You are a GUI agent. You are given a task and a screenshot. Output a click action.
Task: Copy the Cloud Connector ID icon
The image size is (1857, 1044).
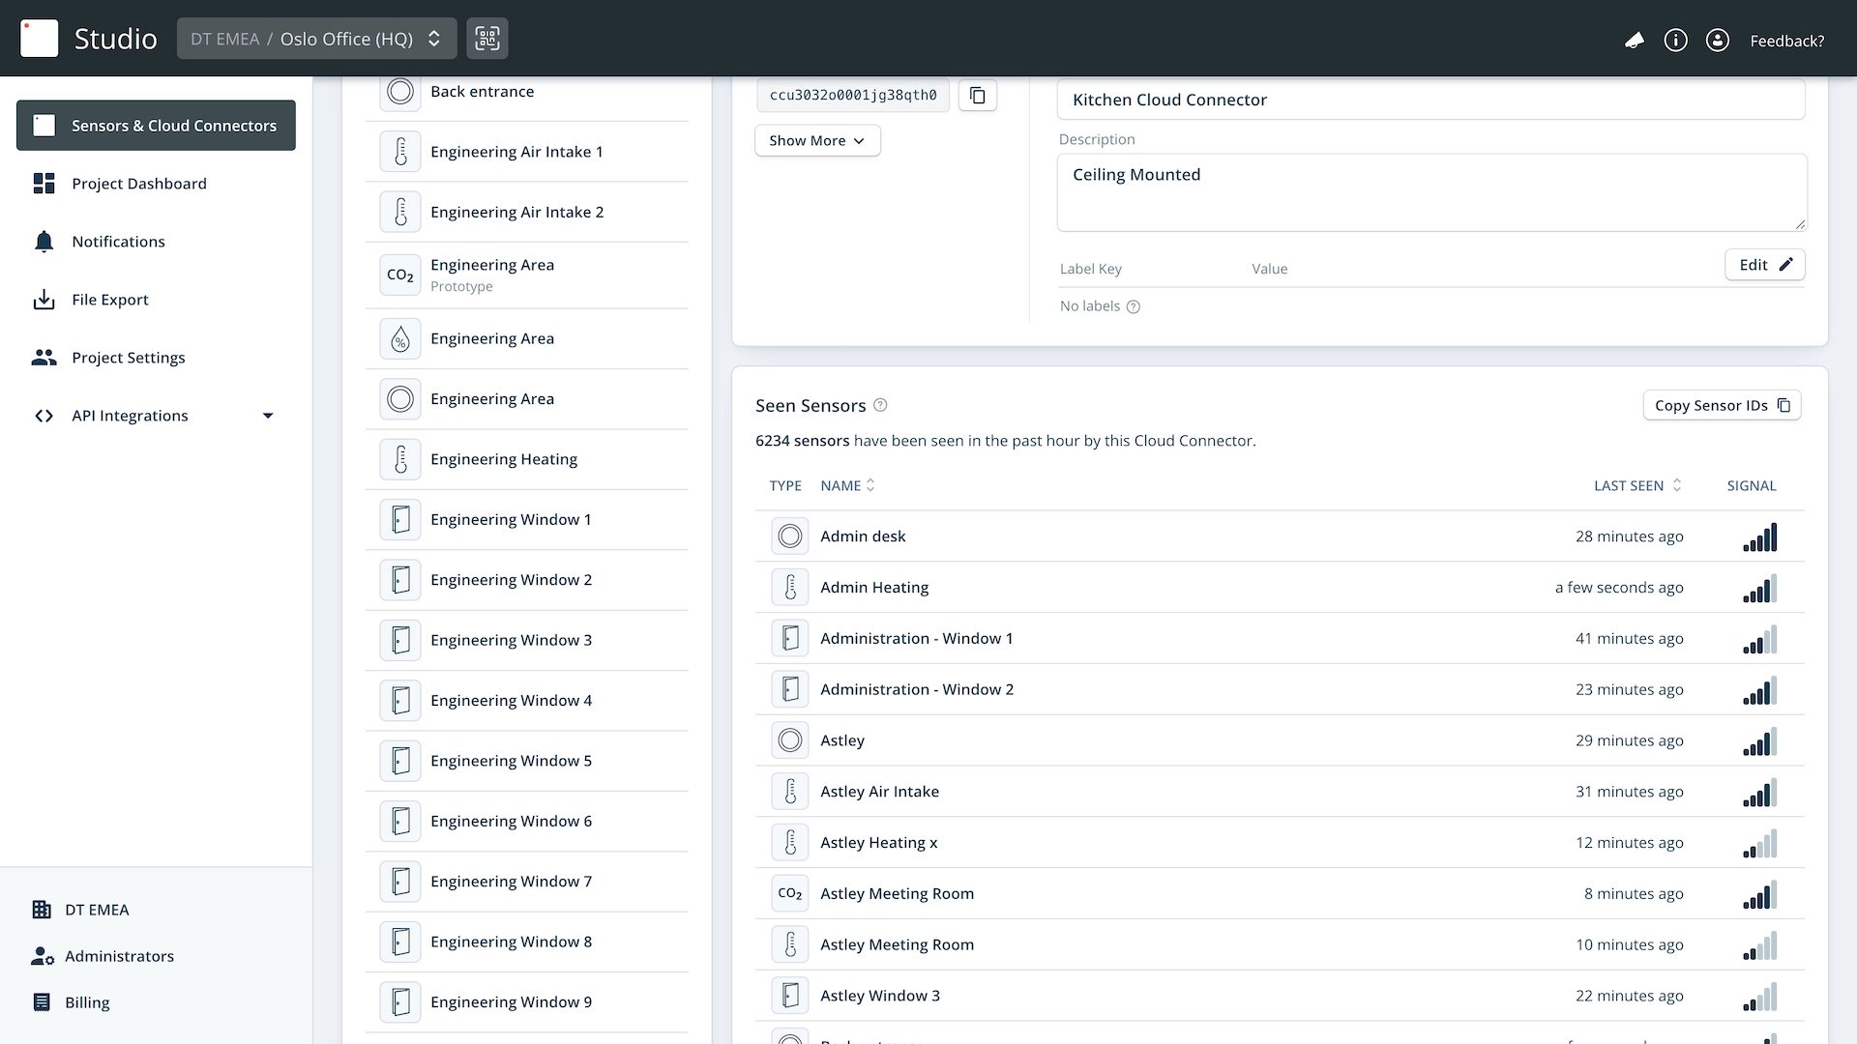tap(977, 95)
